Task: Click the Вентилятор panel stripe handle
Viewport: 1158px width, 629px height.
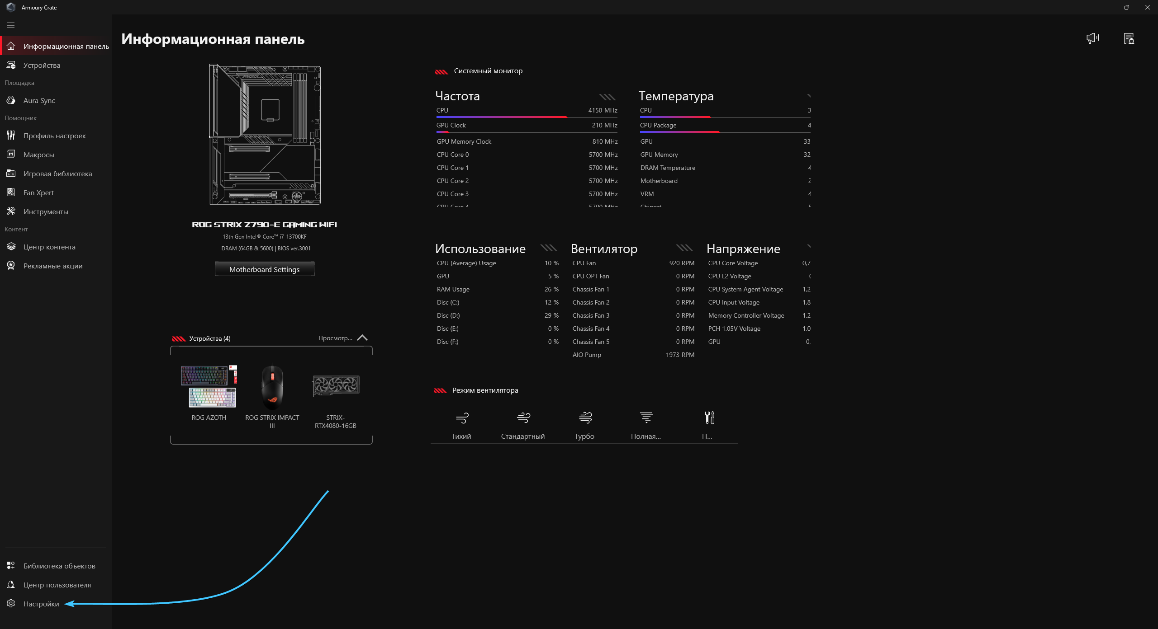Action: 684,248
